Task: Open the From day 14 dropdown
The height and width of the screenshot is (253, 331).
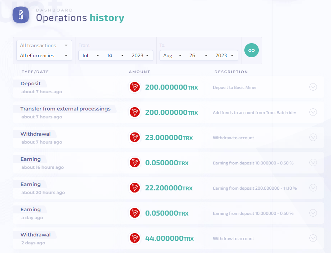Action: click(115, 55)
